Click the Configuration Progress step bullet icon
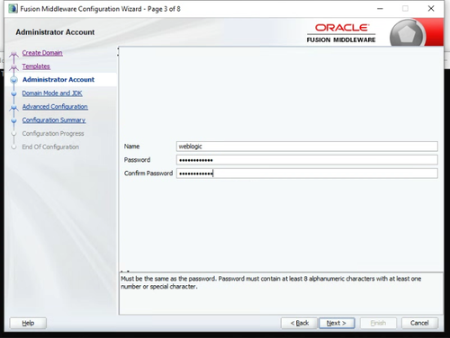The width and height of the screenshot is (450, 338). click(13, 134)
